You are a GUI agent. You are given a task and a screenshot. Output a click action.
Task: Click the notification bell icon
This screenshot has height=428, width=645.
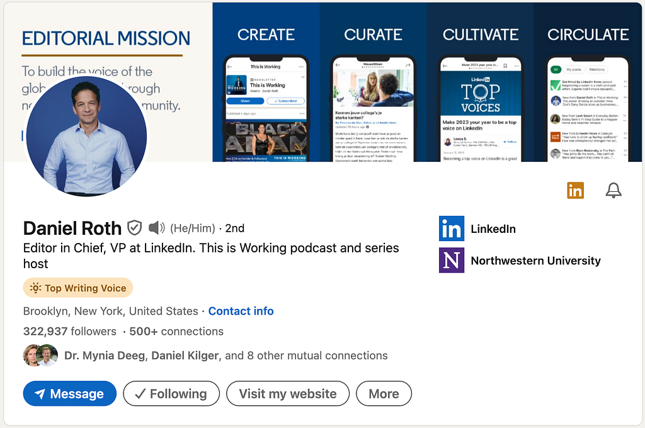(614, 190)
